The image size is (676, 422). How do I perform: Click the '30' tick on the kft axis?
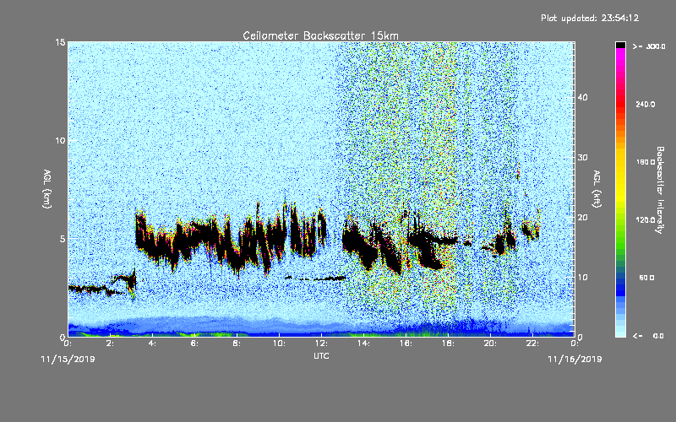pos(582,157)
